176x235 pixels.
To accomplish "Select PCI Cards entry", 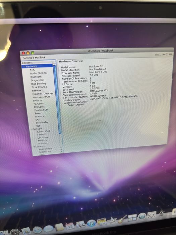I will pos(39,107).
